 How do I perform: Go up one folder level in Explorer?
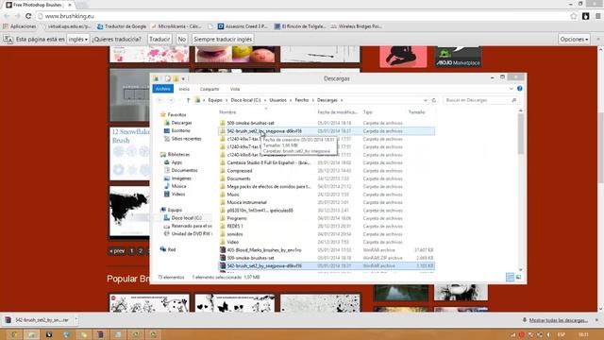[188, 100]
